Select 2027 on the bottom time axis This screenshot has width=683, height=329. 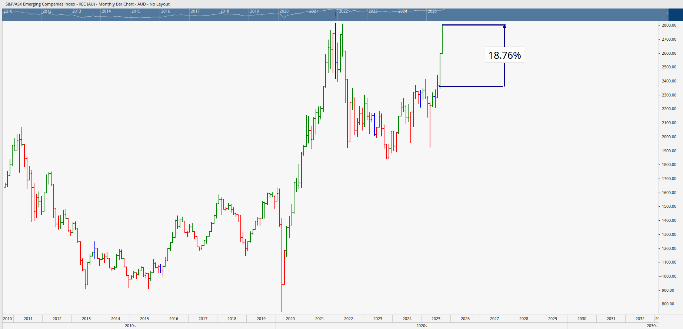pyautogui.click(x=494, y=319)
